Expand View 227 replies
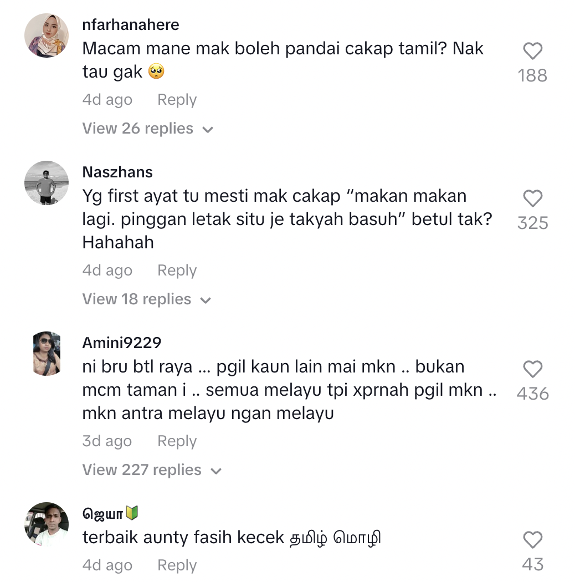Image resolution: width=575 pixels, height=582 pixels. 152,470
